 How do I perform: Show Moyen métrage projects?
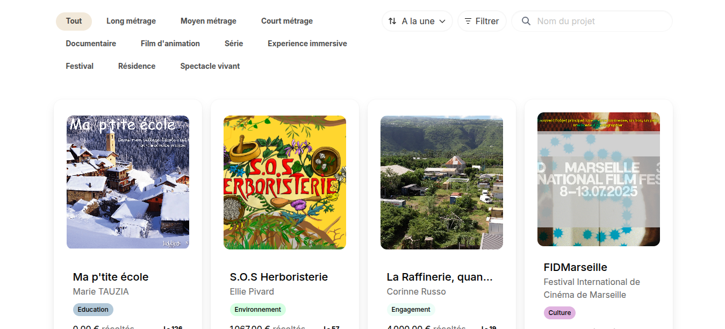[x=209, y=21]
